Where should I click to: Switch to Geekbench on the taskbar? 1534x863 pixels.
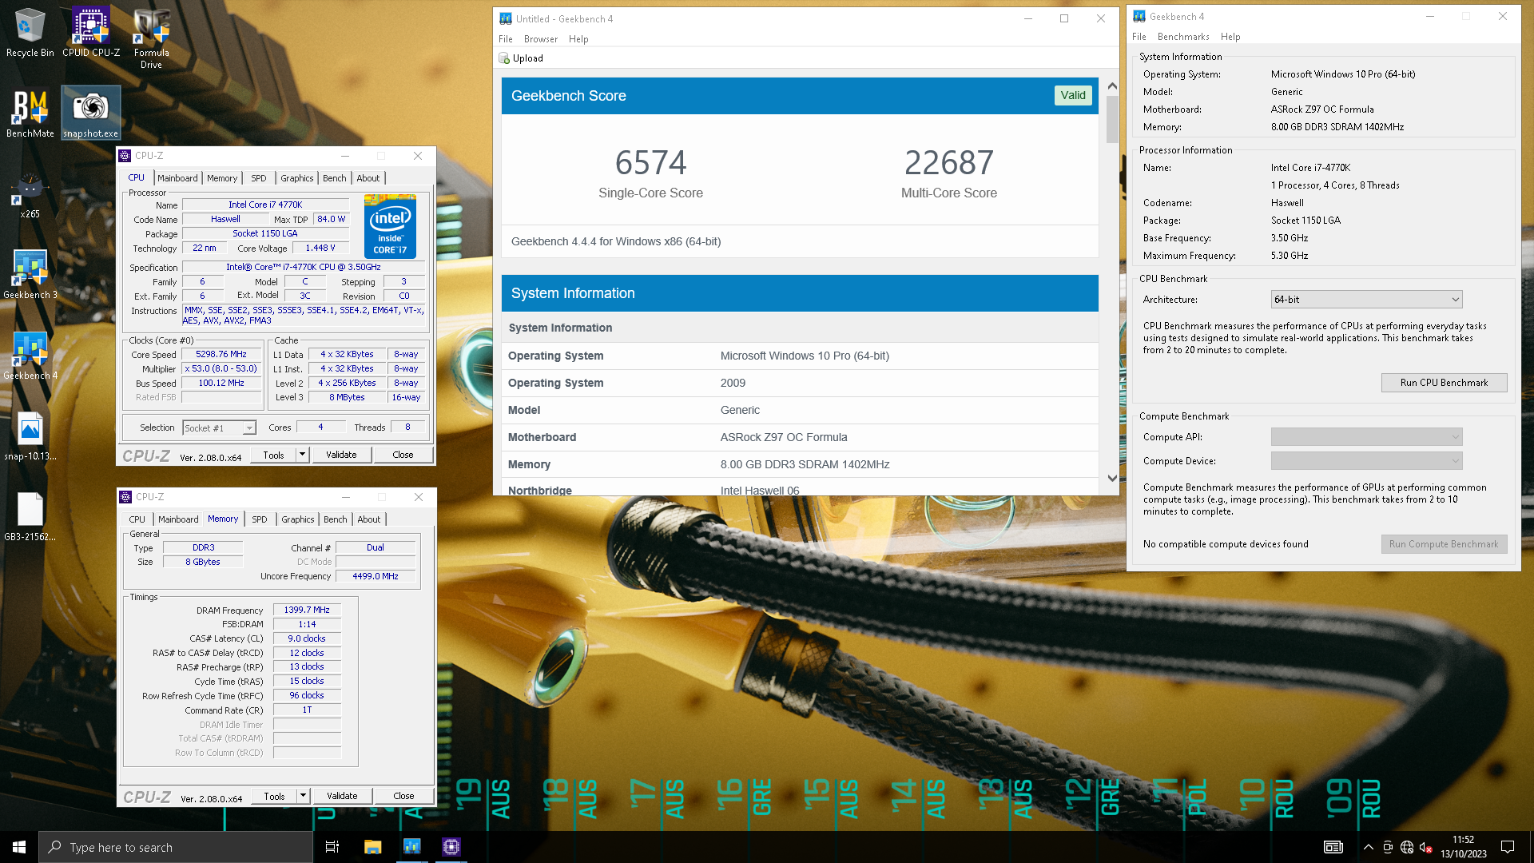(411, 847)
